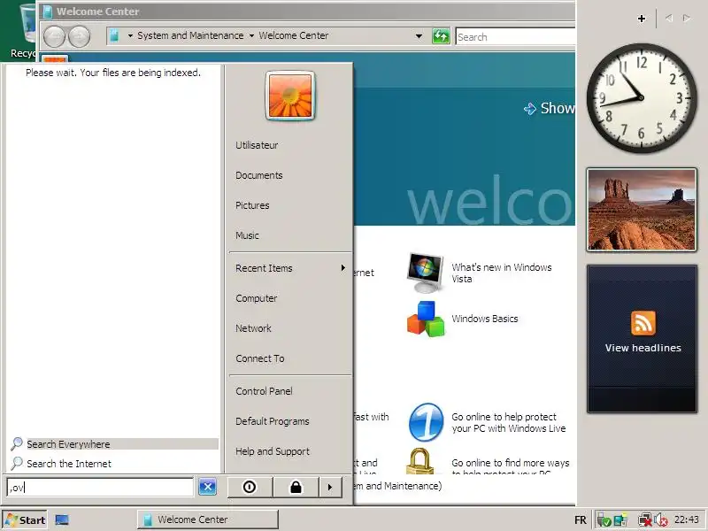Click the Start menu search box
Screen dimensions: 708x531
click(100, 488)
